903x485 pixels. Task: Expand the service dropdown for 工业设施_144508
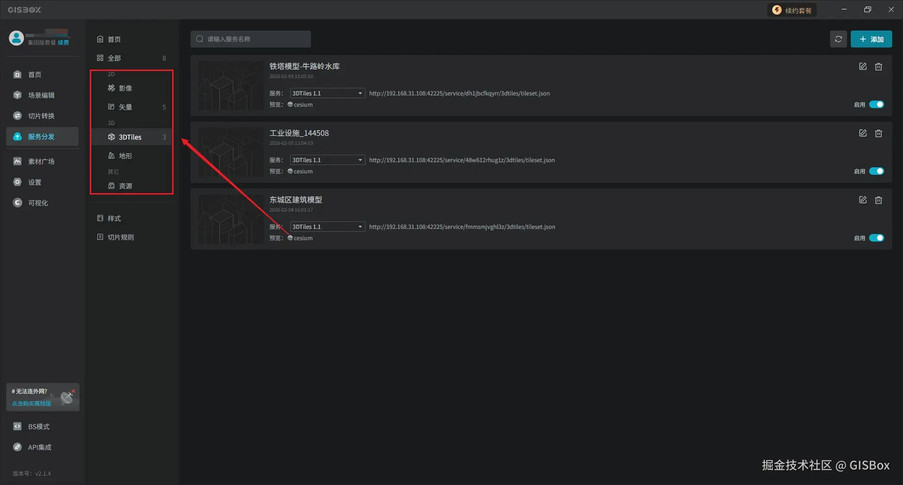pos(327,160)
